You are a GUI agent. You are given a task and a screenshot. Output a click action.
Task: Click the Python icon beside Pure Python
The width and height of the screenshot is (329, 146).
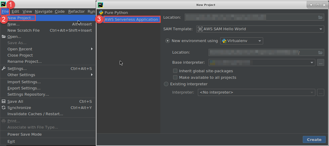coord(101,13)
